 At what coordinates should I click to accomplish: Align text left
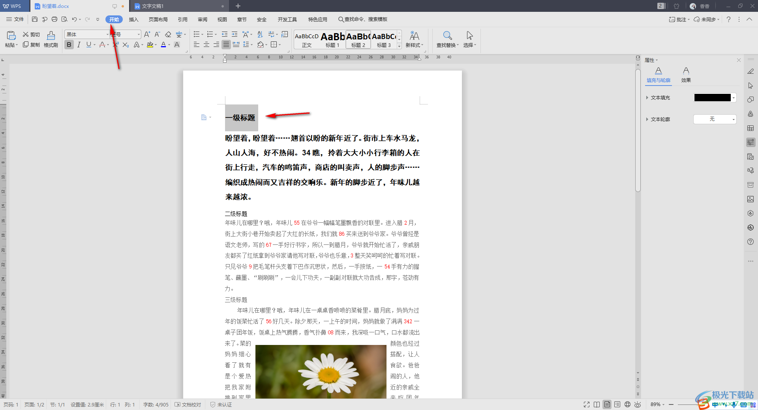tap(197, 45)
